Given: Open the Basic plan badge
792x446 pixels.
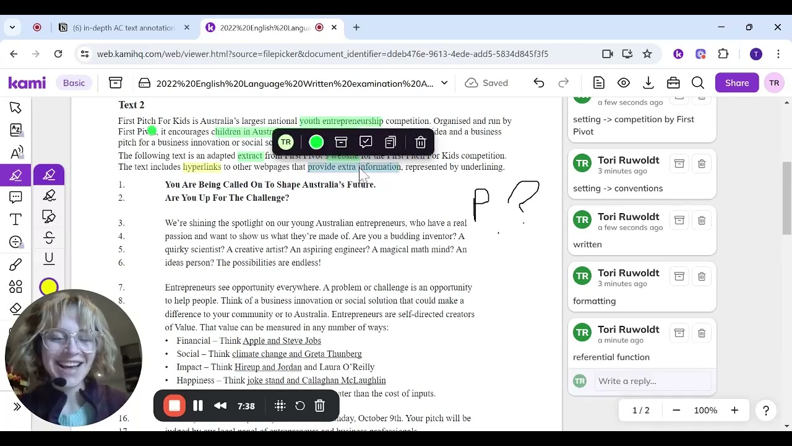Looking at the screenshot, I should (x=74, y=83).
